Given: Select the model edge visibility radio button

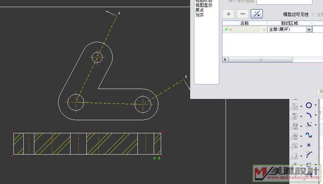Looking at the screenshot, I should [313, 15].
